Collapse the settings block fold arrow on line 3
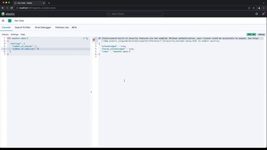The width and height of the screenshot is (267, 150). point(6,44)
